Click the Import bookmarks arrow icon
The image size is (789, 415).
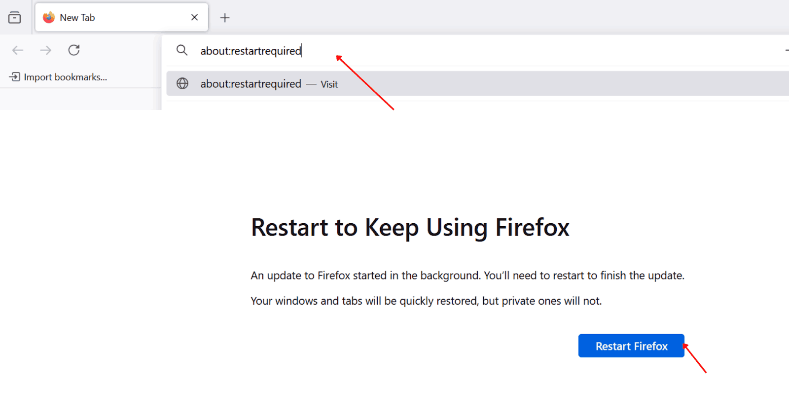(x=15, y=77)
